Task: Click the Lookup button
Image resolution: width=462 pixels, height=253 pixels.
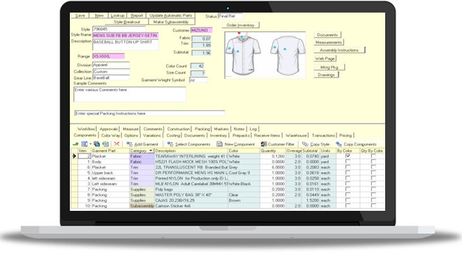Action: 118,15
